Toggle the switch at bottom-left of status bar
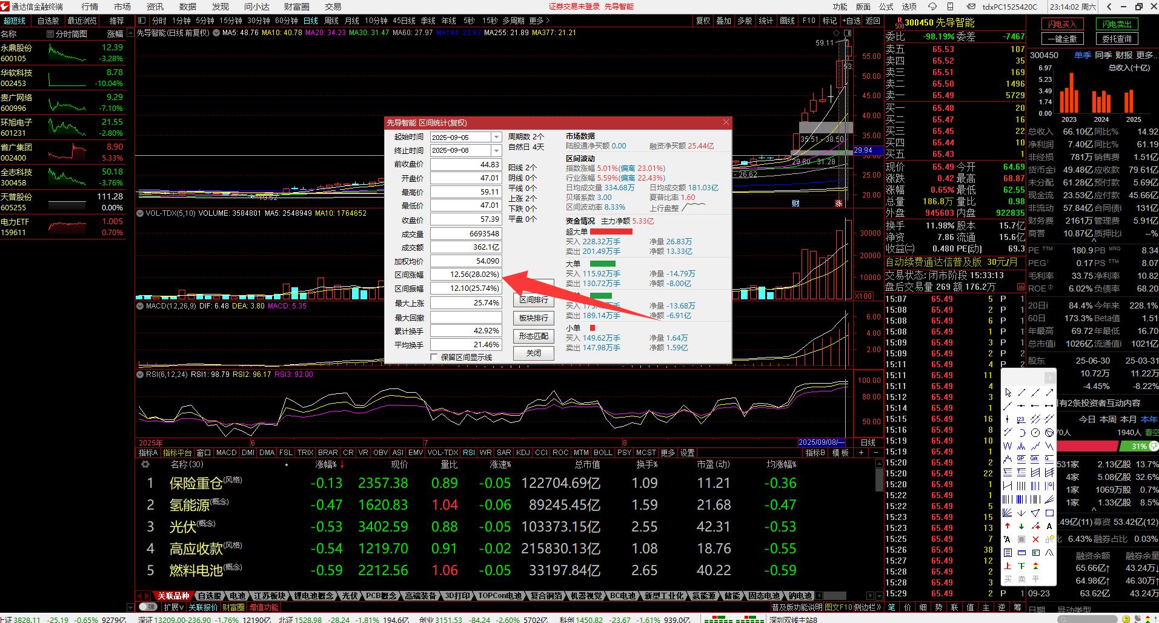 click(x=147, y=607)
